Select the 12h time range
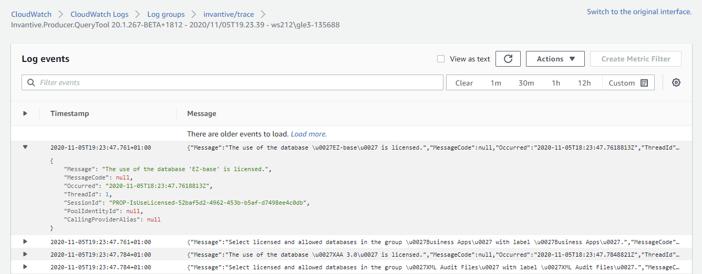The height and width of the screenshot is (274, 702). (584, 83)
